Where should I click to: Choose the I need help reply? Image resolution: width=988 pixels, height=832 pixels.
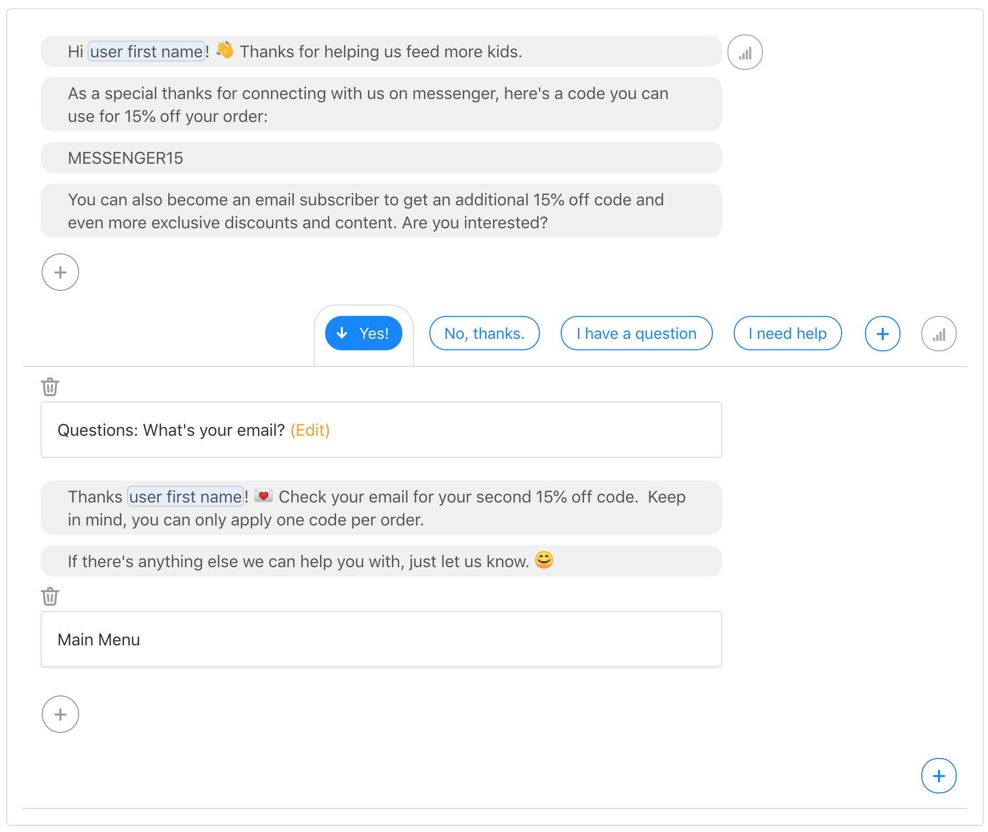coord(787,333)
